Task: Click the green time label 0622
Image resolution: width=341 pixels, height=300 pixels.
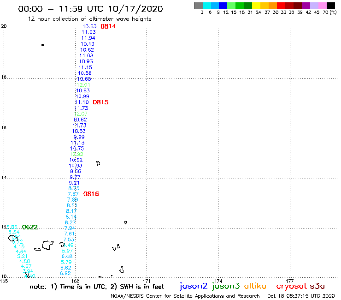Action: tap(30, 227)
